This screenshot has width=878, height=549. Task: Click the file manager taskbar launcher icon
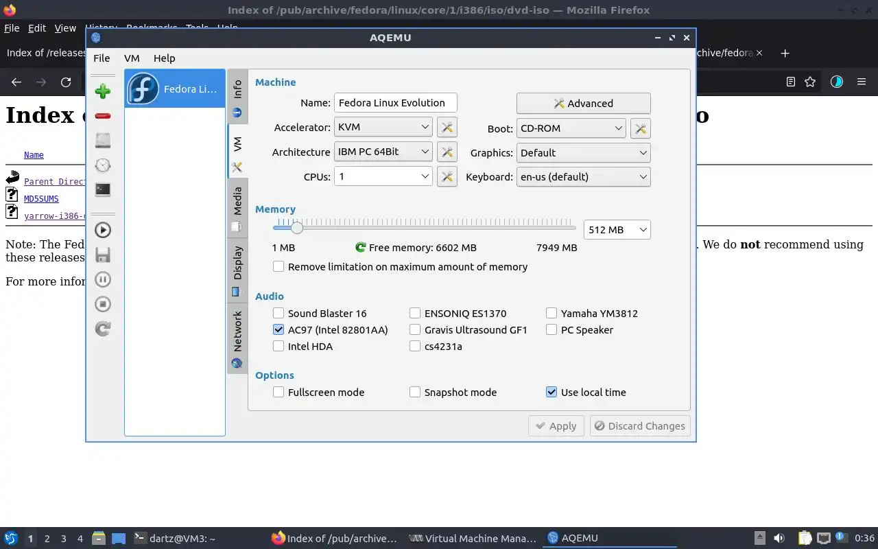click(98, 538)
